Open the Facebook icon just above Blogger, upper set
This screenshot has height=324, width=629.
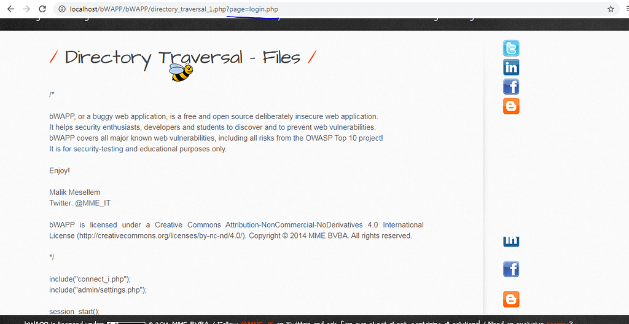click(x=511, y=87)
